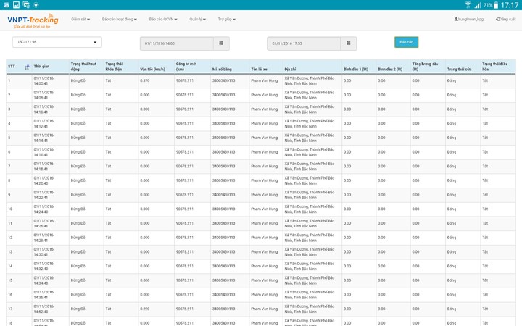This screenshot has height=326, width=522.
Task: Sort by Công tơ mét (km) column header
Action: (x=192, y=67)
